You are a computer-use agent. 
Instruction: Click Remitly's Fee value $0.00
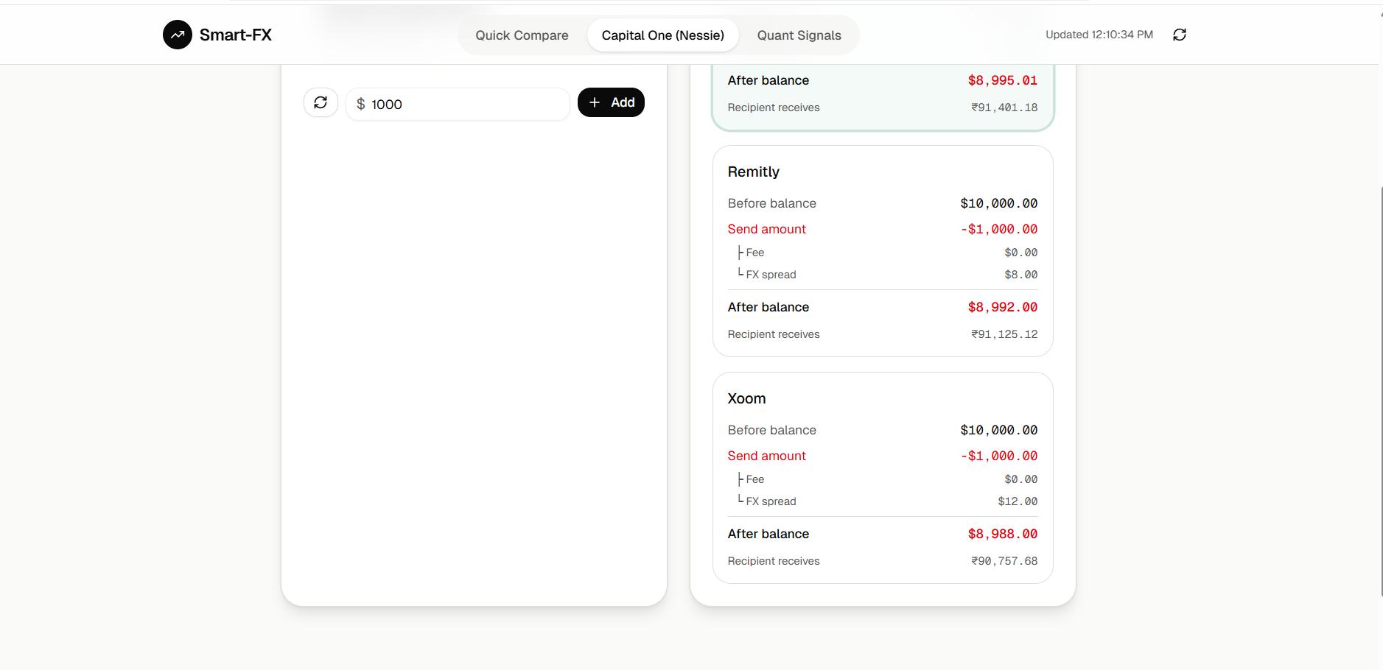(x=1021, y=253)
